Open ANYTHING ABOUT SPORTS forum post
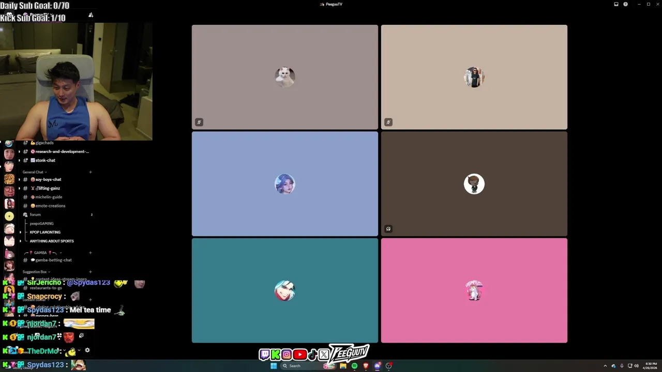 (x=52, y=241)
